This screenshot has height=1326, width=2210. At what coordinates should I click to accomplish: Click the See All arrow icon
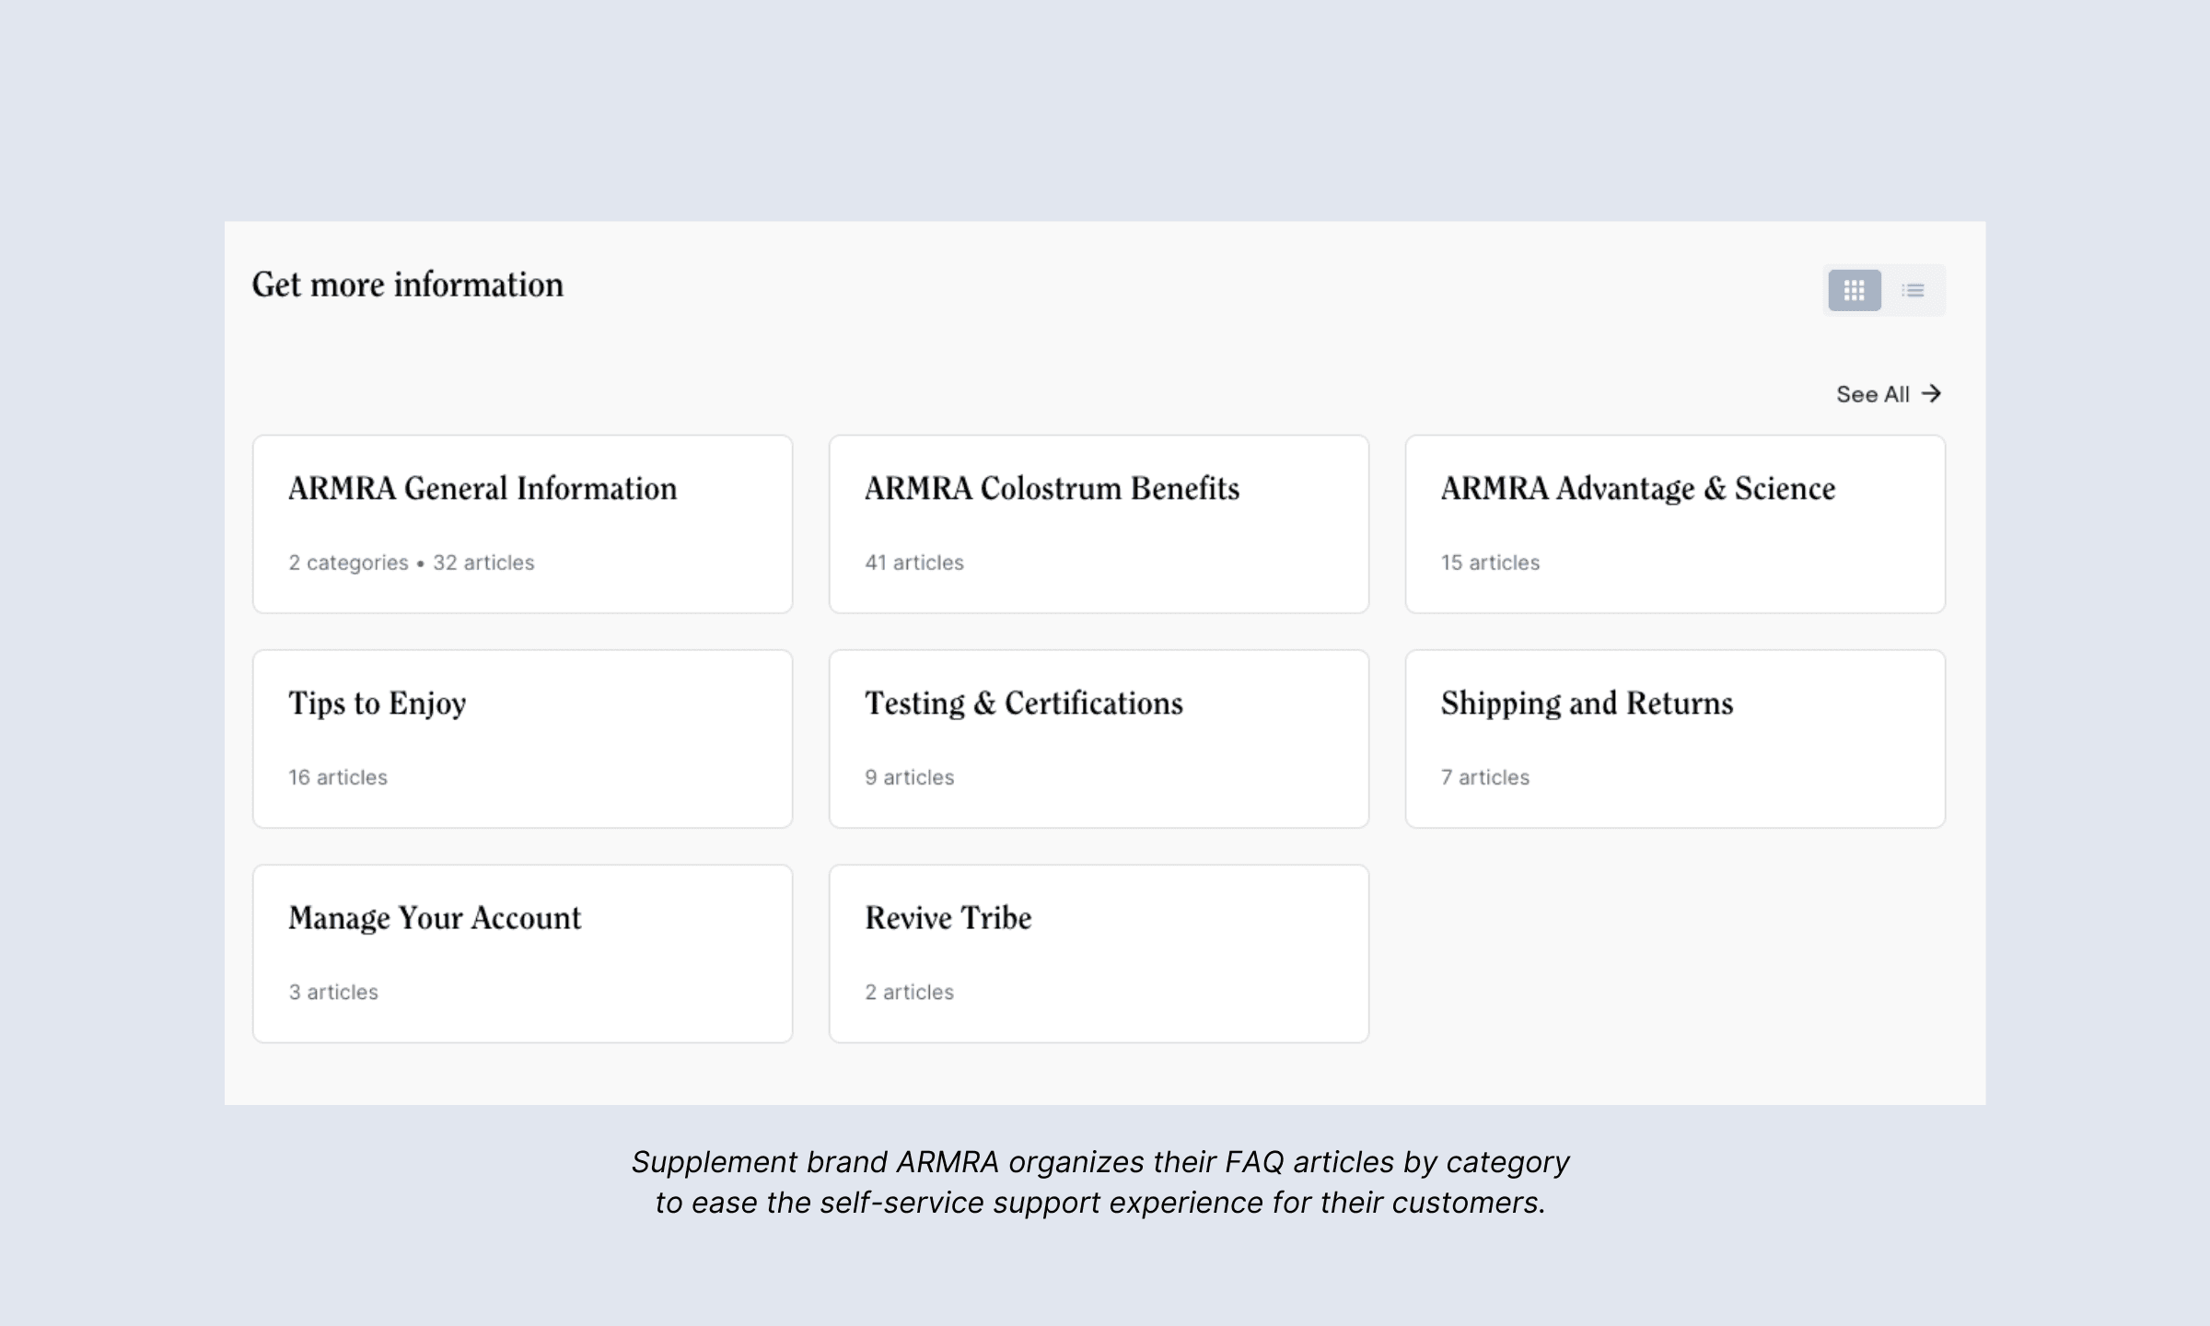(x=1932, y=394)
